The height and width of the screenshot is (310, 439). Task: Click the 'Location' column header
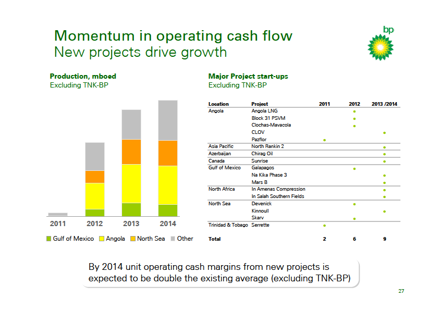coord(218,104)
